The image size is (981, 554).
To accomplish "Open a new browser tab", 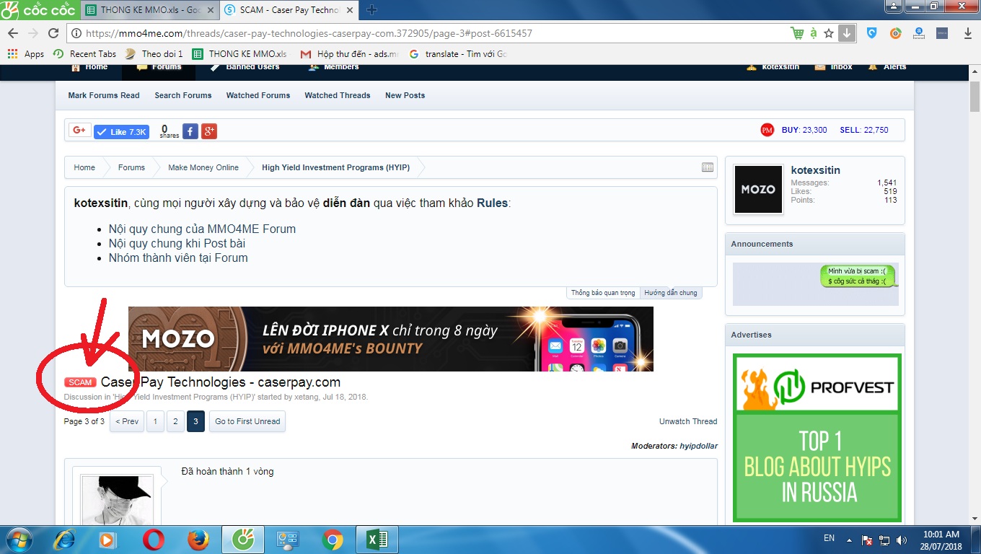I will (x=372, y=10).
